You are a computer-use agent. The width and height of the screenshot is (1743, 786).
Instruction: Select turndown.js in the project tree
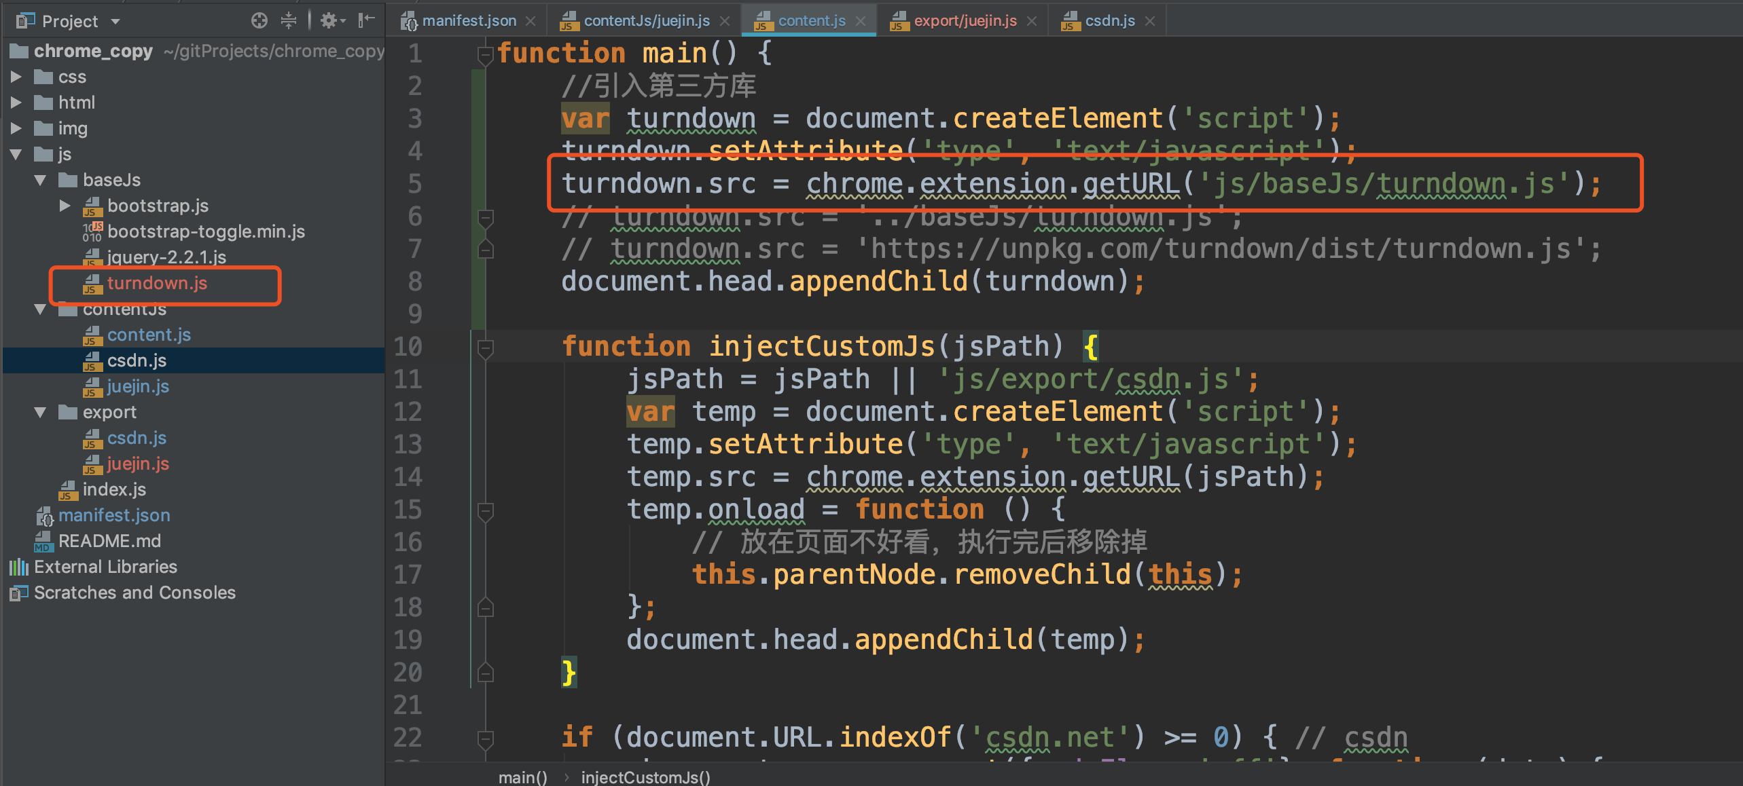[x=157, y=283]
